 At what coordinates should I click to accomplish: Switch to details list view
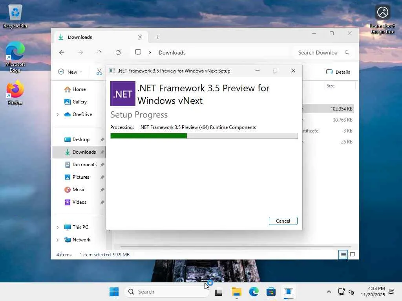click(343, 255)
